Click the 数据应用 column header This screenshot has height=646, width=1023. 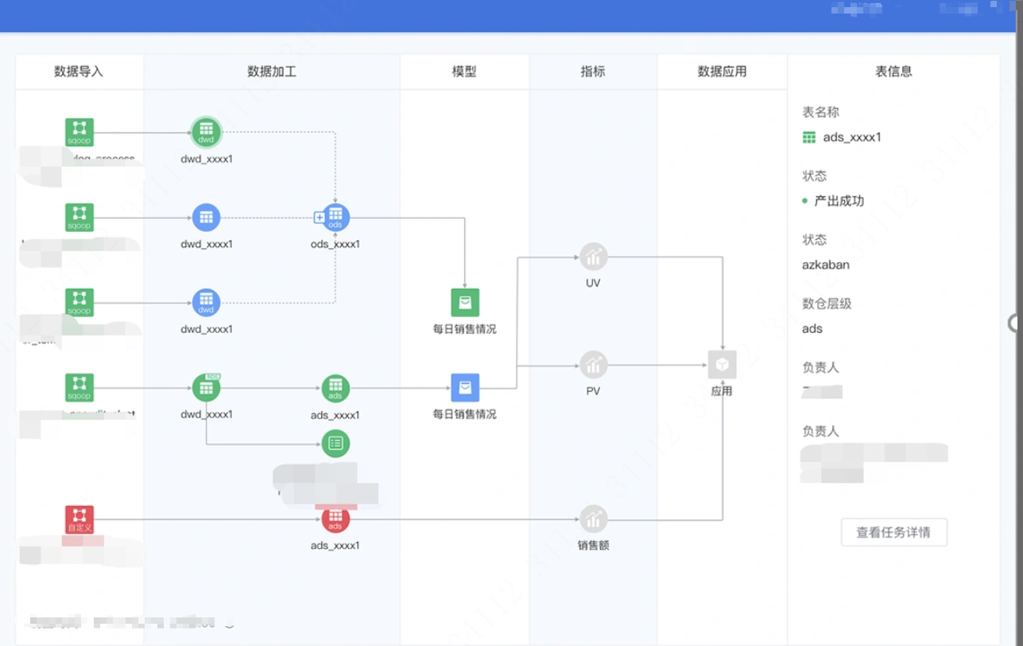(x=722, y=72)
